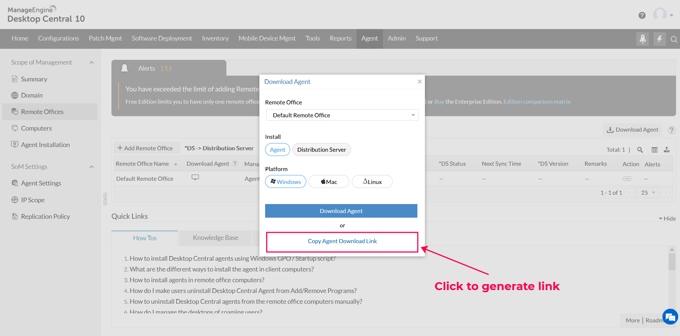Click the Computers sidebar icon
The height and width of the screenshot is (336, 680).
[15, 128]
